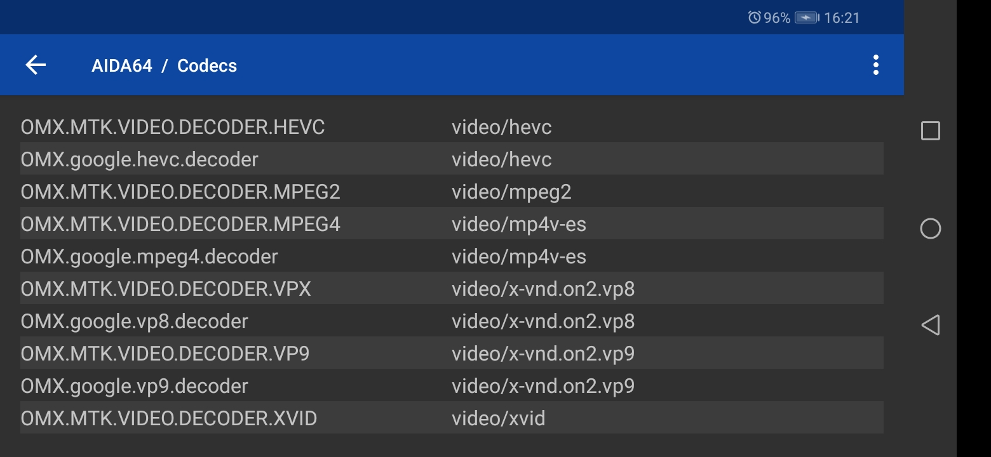Image resolution: width=991 pixels, height=457 pixels.
Task: Tap the Android recent apps square button
Action: pos(930,131)
